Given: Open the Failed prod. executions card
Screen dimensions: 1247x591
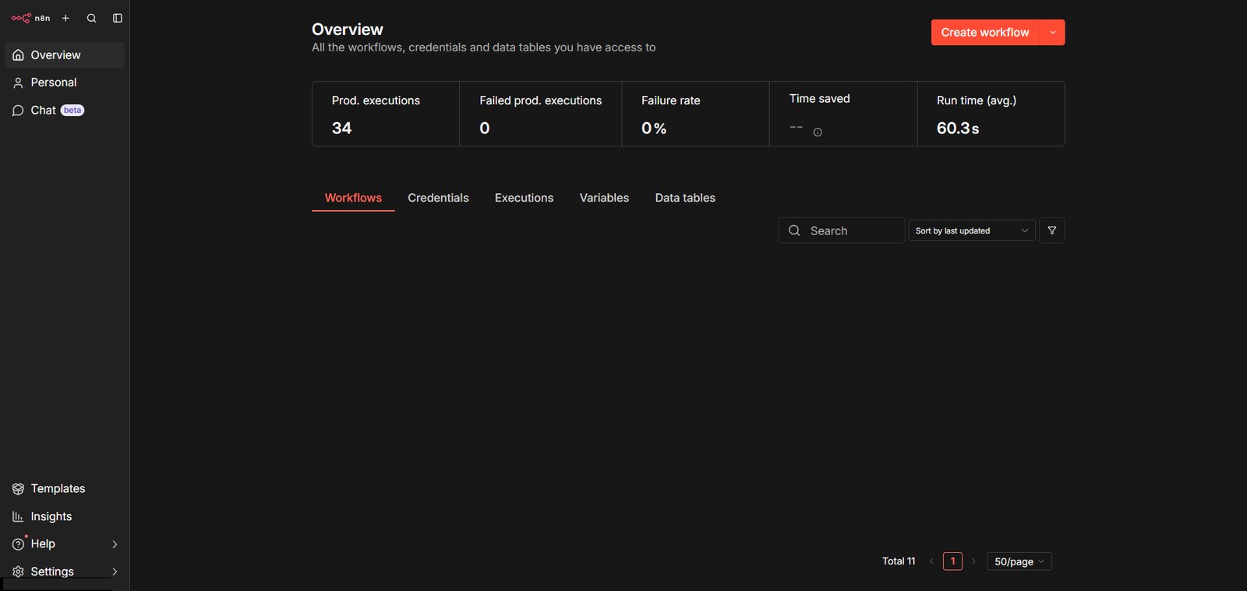Looking at the screenshot, I should coord(541,114).
